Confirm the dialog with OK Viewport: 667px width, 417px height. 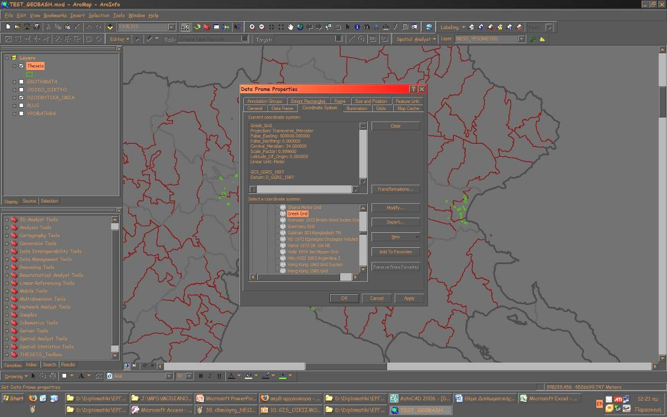344,298
